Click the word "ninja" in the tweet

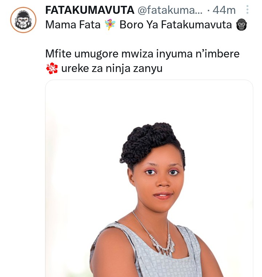(x=118, y=69)
